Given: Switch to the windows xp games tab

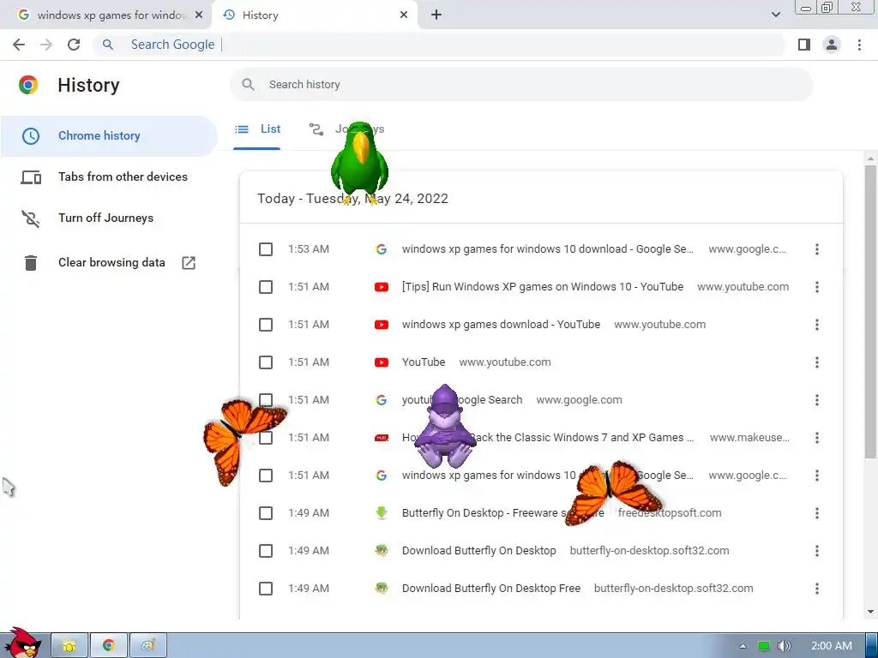Looking at the screenshot, I should click(x=105, y=15).
